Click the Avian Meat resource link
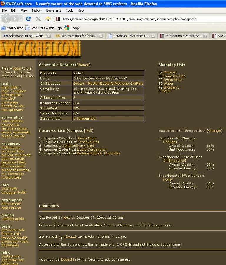The image size is (226, 265). pyautogui.click(x=87, y=138)
